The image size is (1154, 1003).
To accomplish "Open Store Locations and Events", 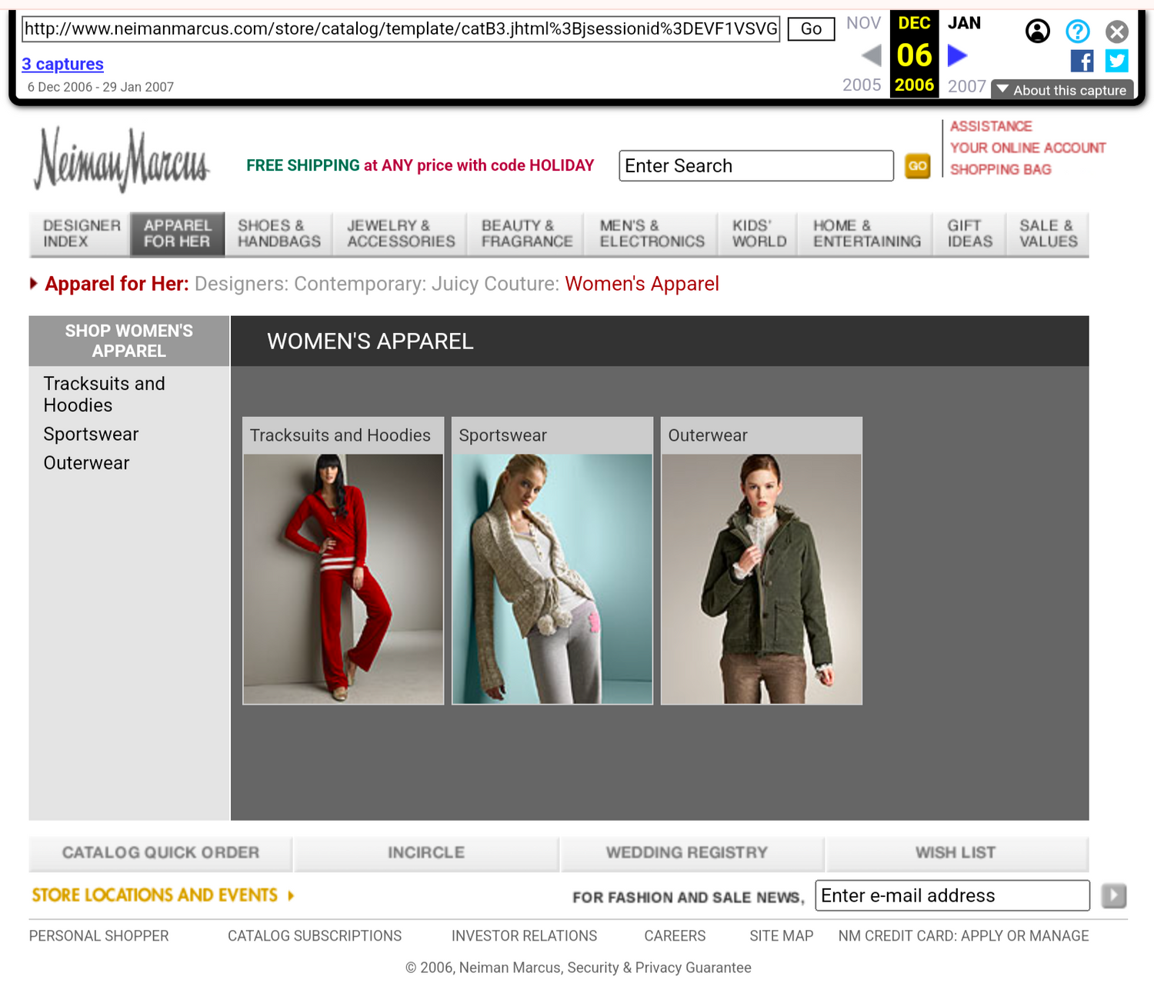I will [x=163, y=895].
